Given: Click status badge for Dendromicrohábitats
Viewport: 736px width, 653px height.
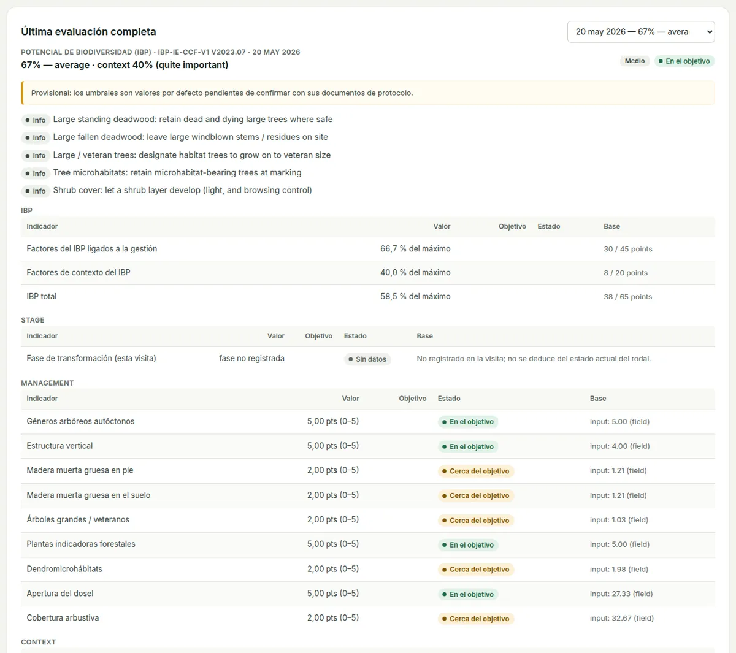Looking at the screenshot, I should tap(476, 570).
